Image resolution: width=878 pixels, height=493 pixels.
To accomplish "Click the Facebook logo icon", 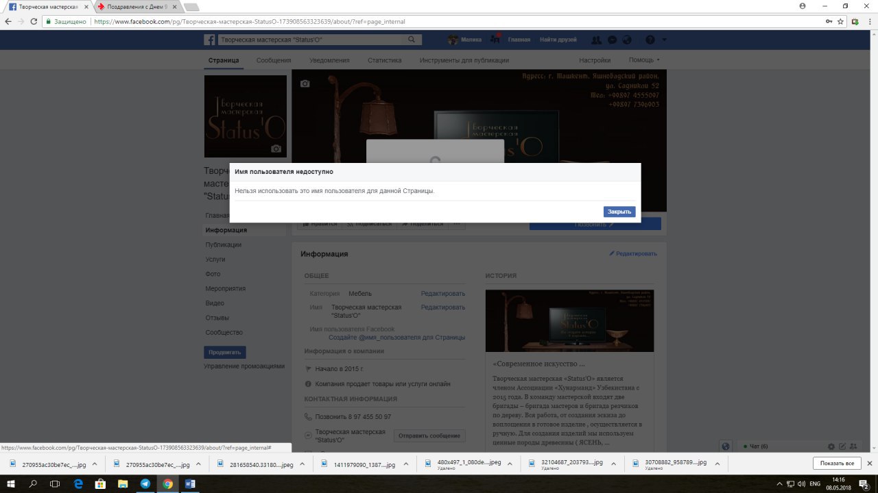I will coord(209,40).
